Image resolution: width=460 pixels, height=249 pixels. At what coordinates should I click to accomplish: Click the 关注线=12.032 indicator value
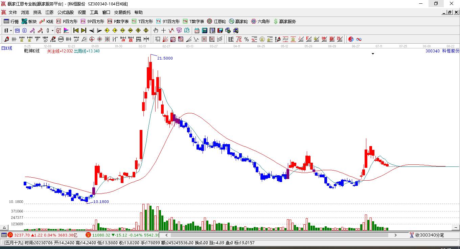click(60, 51)
